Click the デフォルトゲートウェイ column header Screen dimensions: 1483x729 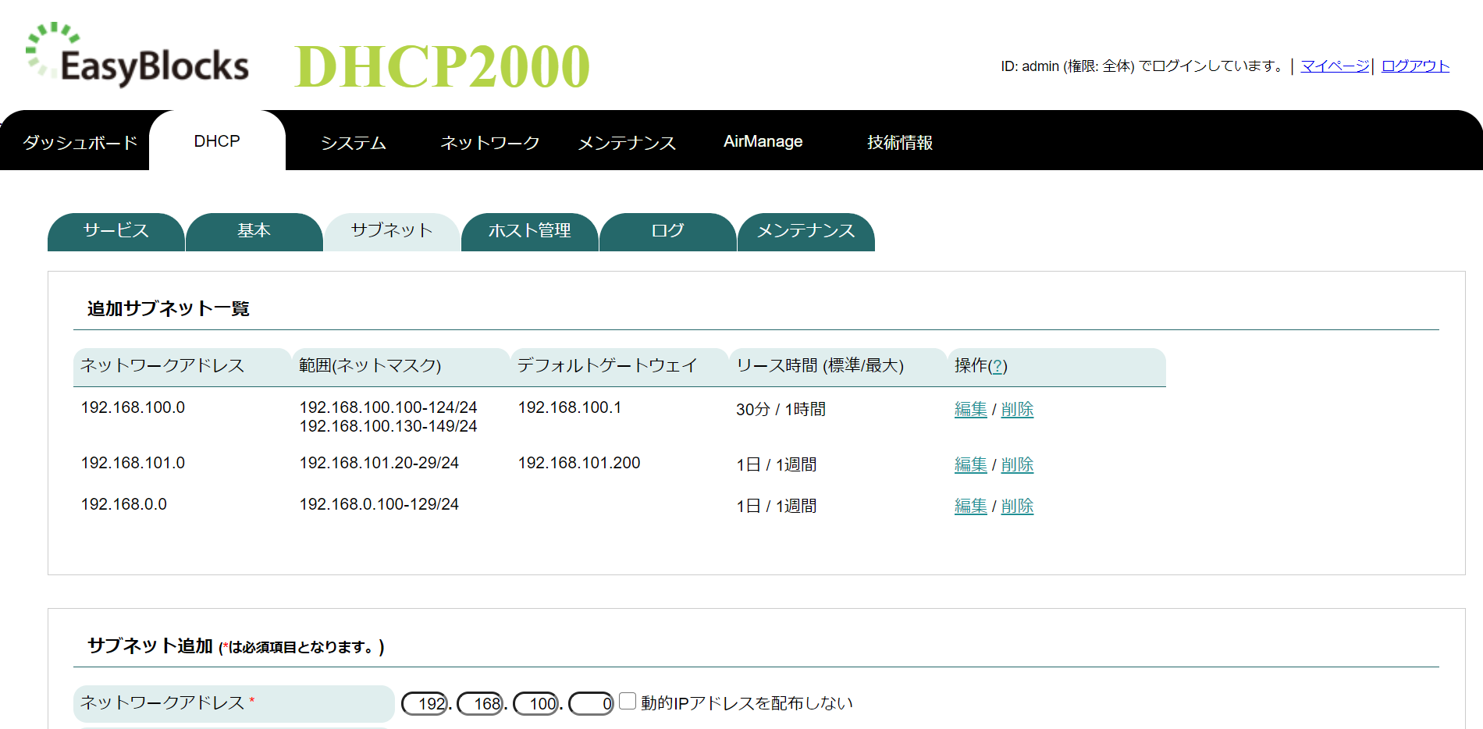[x=619, y=366]
